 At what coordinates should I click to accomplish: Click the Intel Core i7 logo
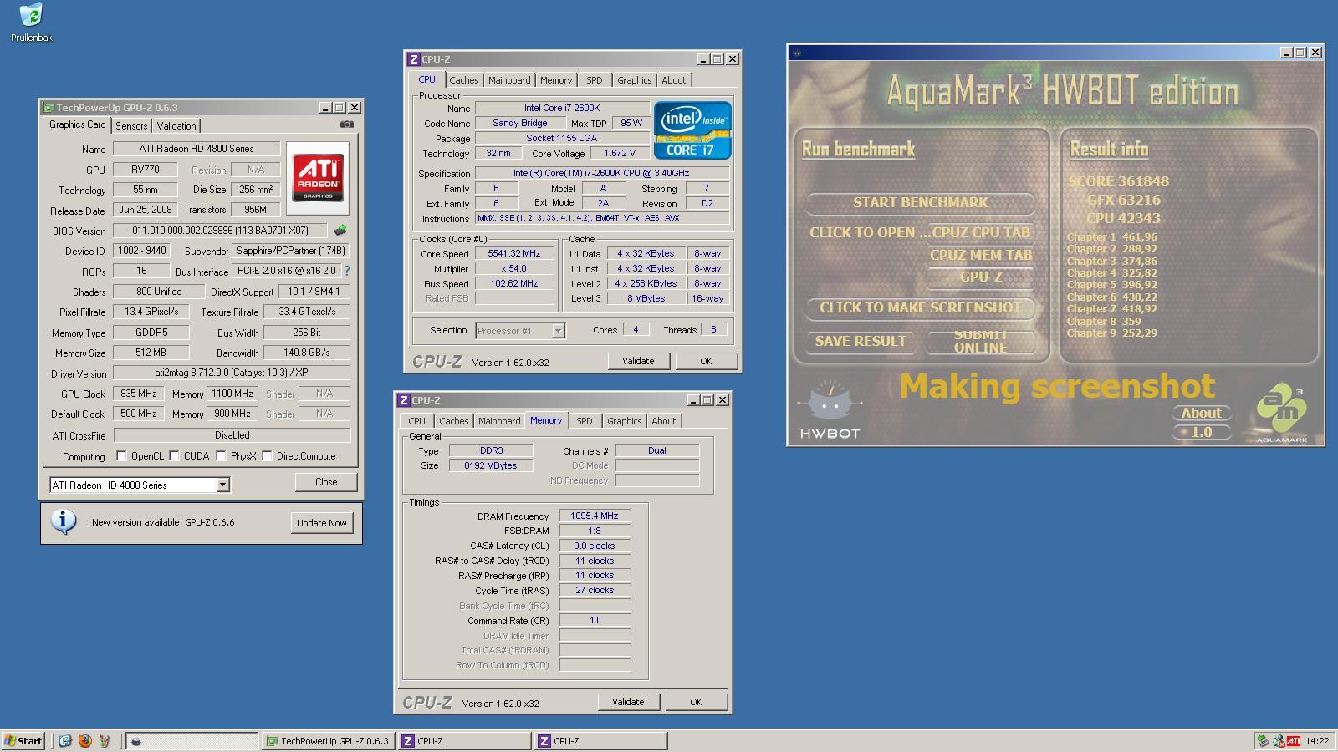[x=692, y=130]
